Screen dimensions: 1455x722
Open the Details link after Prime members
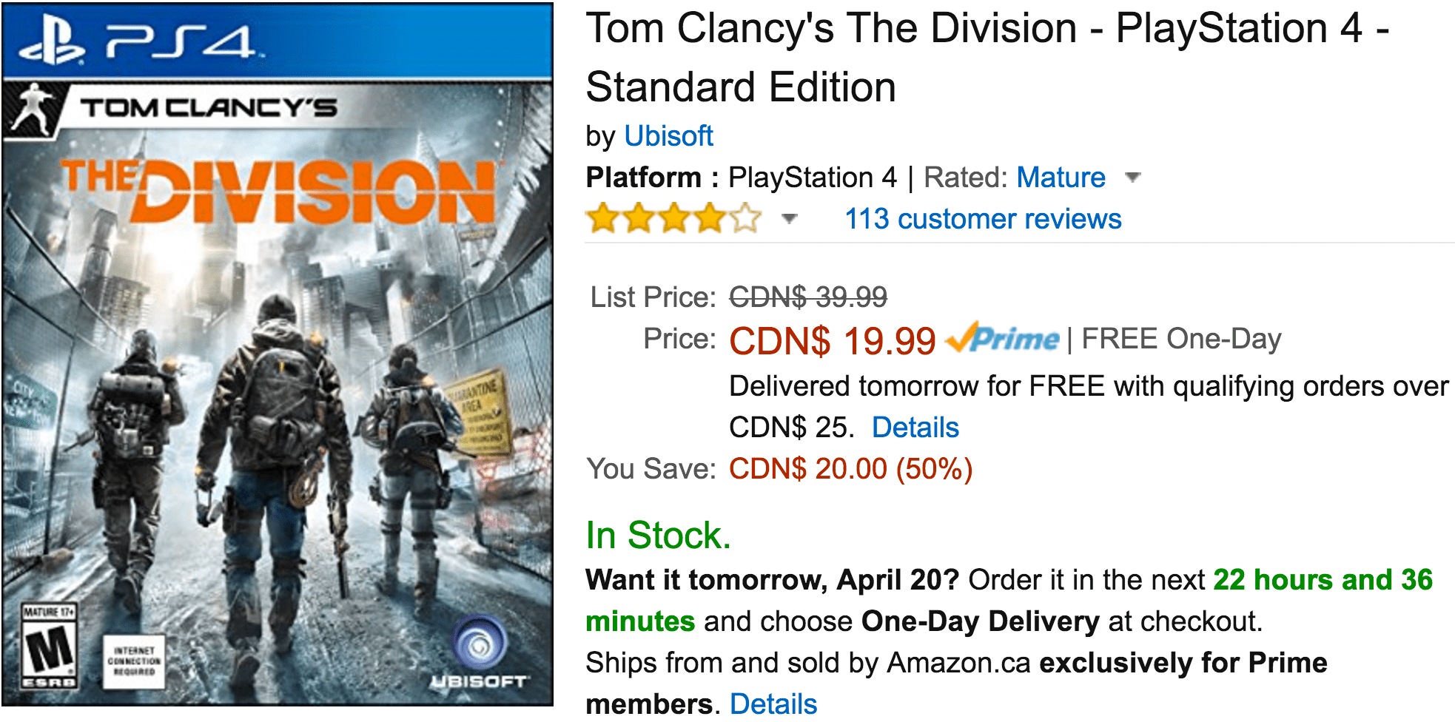(773, 704)
